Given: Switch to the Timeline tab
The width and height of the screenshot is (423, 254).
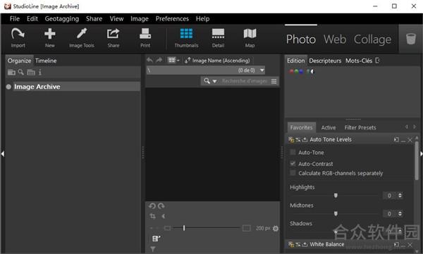Looking at the screenshot, I should click(46, 61).
